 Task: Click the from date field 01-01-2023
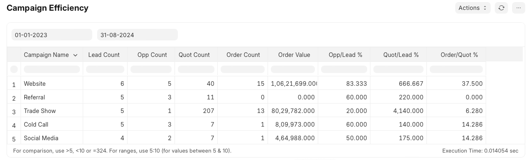coord(52,35)
